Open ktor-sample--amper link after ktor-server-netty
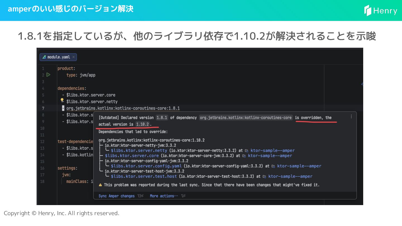Image resolution: width=402 pixels, height=226 pixels. (x=272, y=150)
